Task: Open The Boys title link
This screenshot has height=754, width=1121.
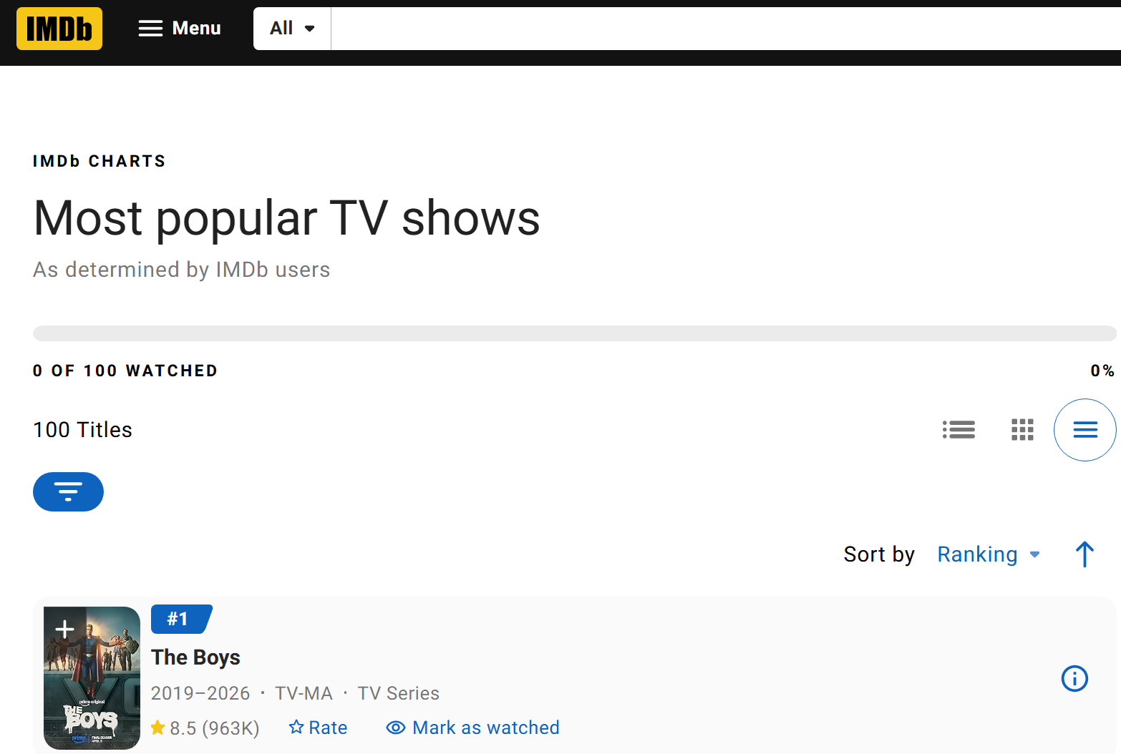Action: [x=195, y=657]
